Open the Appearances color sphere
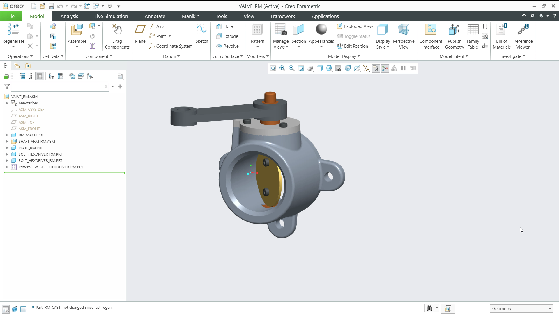Image resolution: width=559 pixels, height=314 pixels. pyautogui.click(x=321, y=29)
